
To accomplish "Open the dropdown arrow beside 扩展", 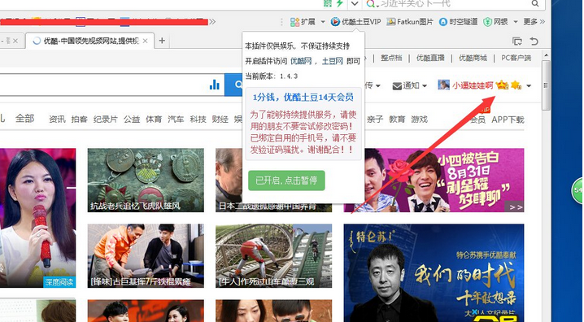I will pyautogui.click(x=323, y=22).
